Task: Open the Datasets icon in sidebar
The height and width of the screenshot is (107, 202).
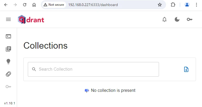Action: click(x=8, y=74)
